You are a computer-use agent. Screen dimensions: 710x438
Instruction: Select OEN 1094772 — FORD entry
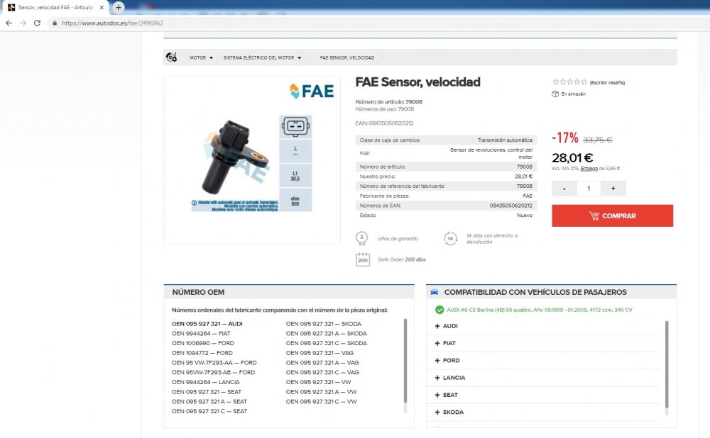click(x=202, y=353)
